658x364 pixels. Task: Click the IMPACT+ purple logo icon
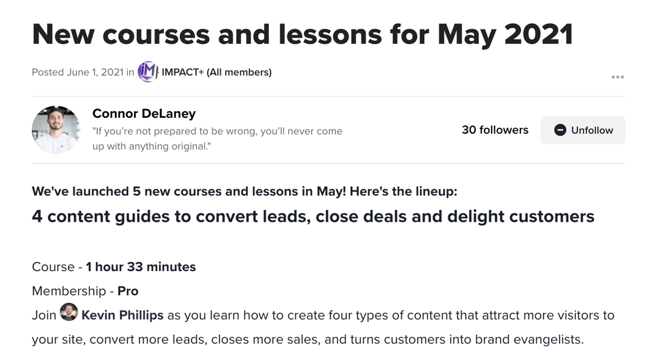pyautogui.click(x=147, y=72)
